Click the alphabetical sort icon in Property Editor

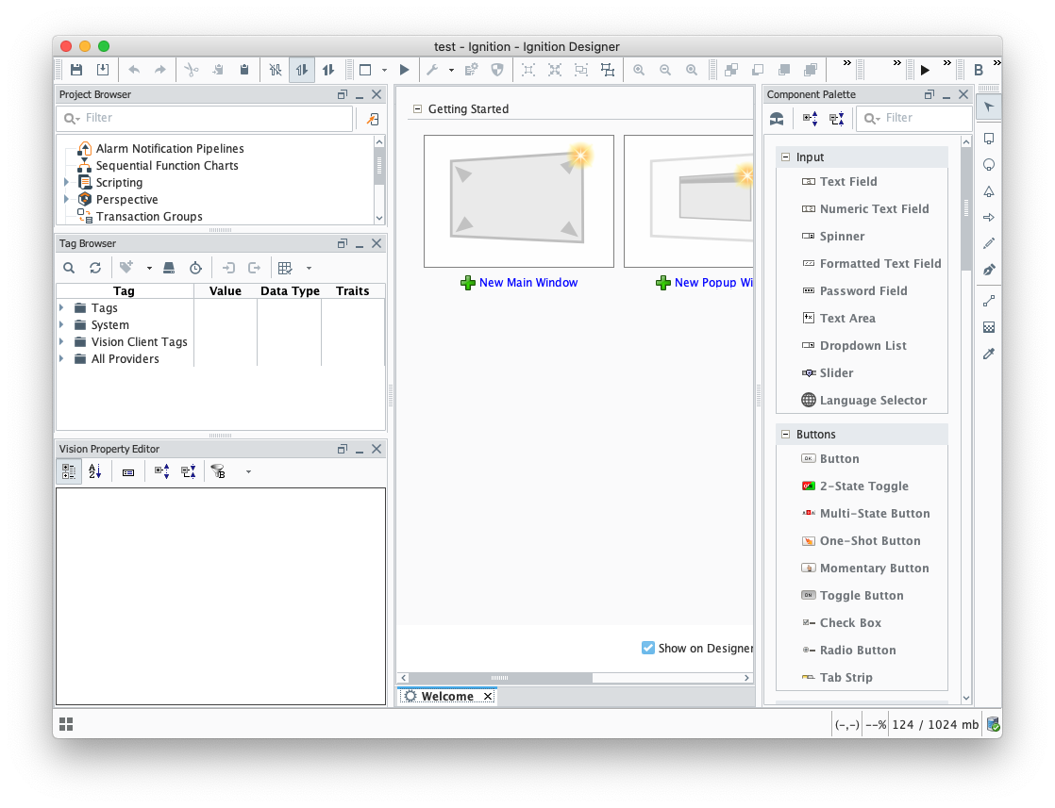[x=95, y=471]
